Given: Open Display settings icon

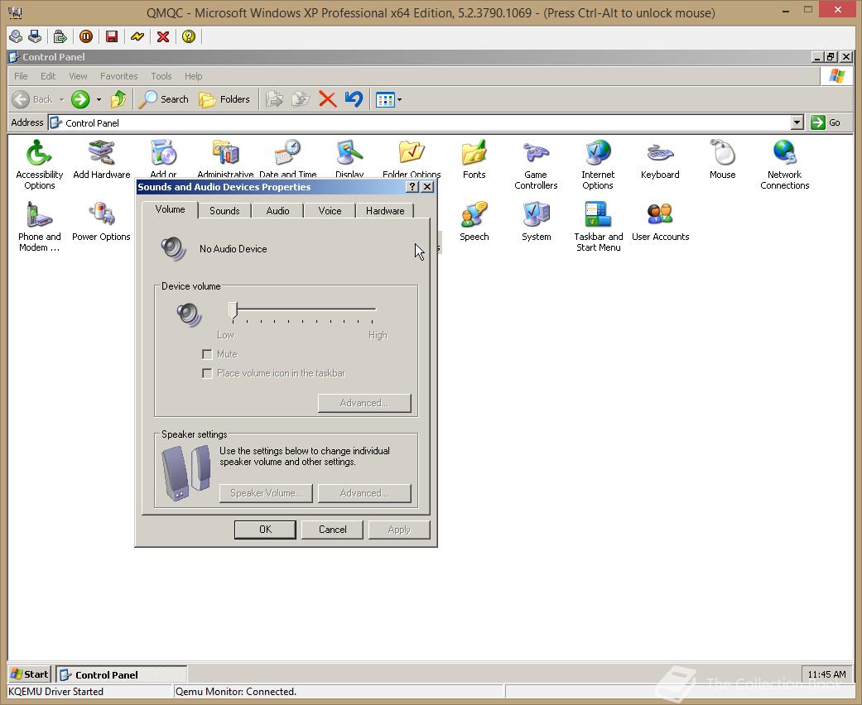Looking at the screenshot, I should point(349,158).
